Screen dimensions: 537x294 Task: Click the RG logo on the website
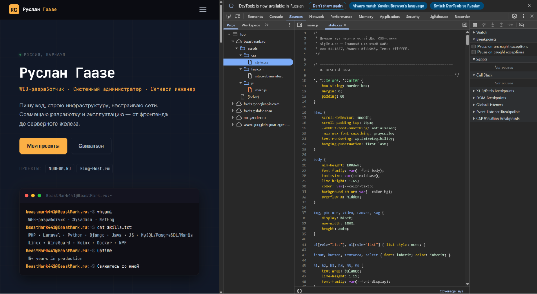14,10
